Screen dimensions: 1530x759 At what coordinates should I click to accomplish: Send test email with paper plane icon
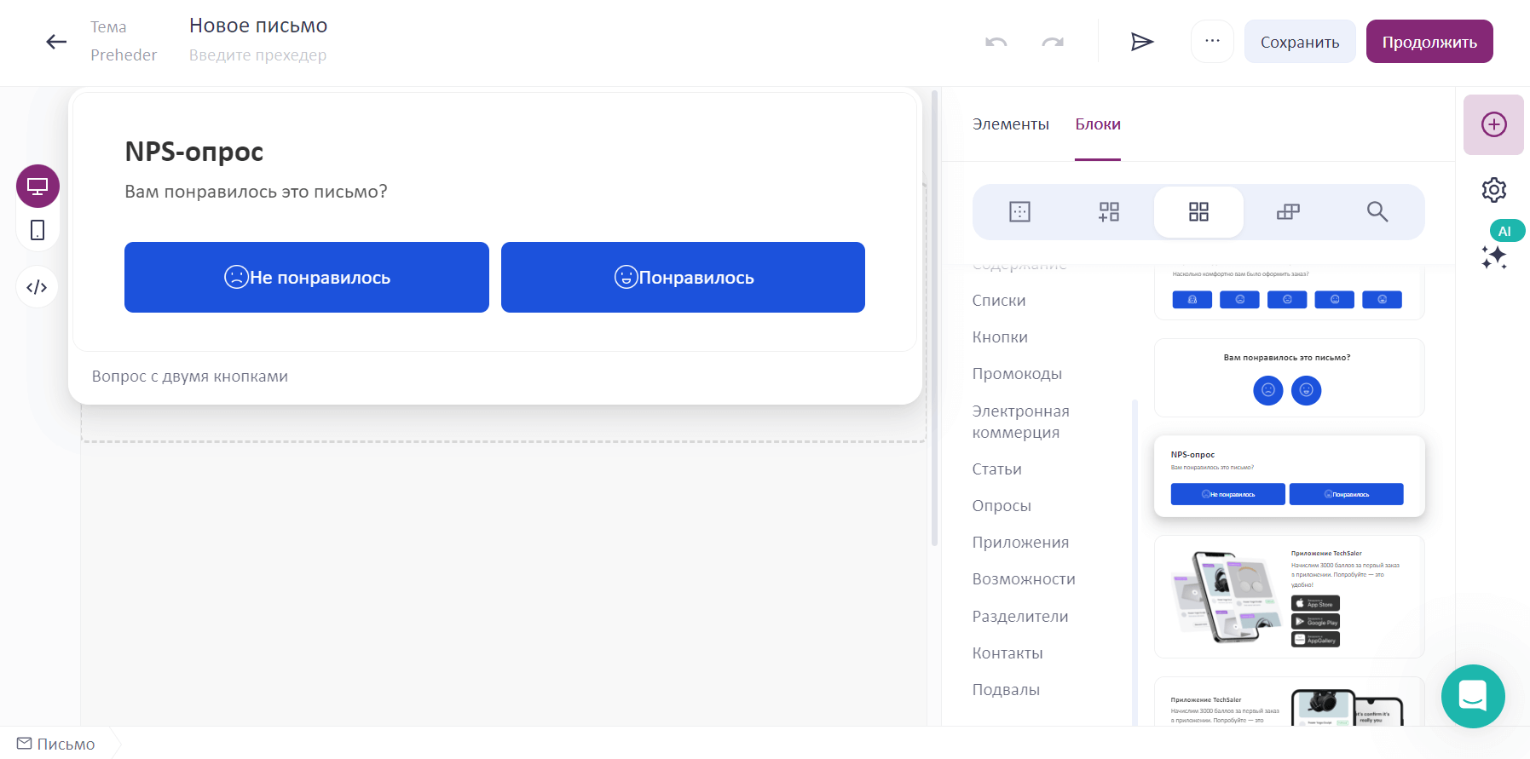click(x=1142, y=42)
